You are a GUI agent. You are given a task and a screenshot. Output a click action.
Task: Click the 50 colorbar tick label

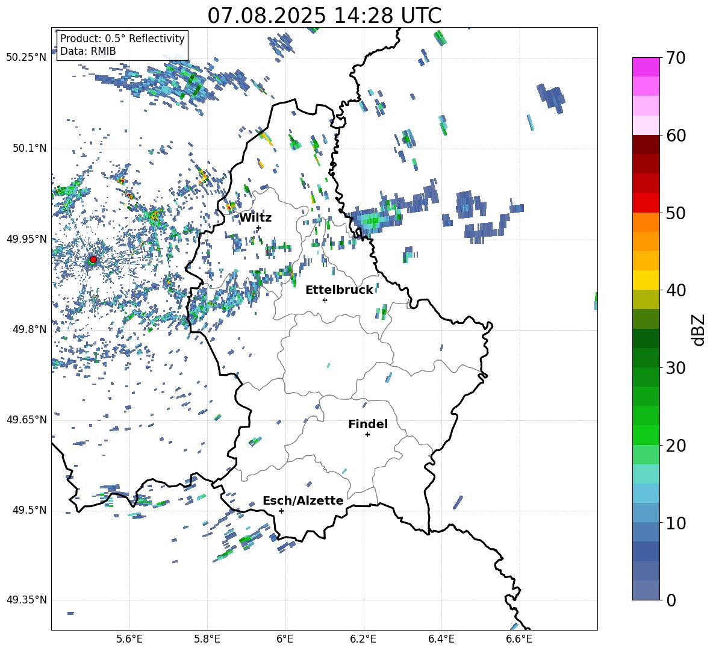click(x=675, y=213)
